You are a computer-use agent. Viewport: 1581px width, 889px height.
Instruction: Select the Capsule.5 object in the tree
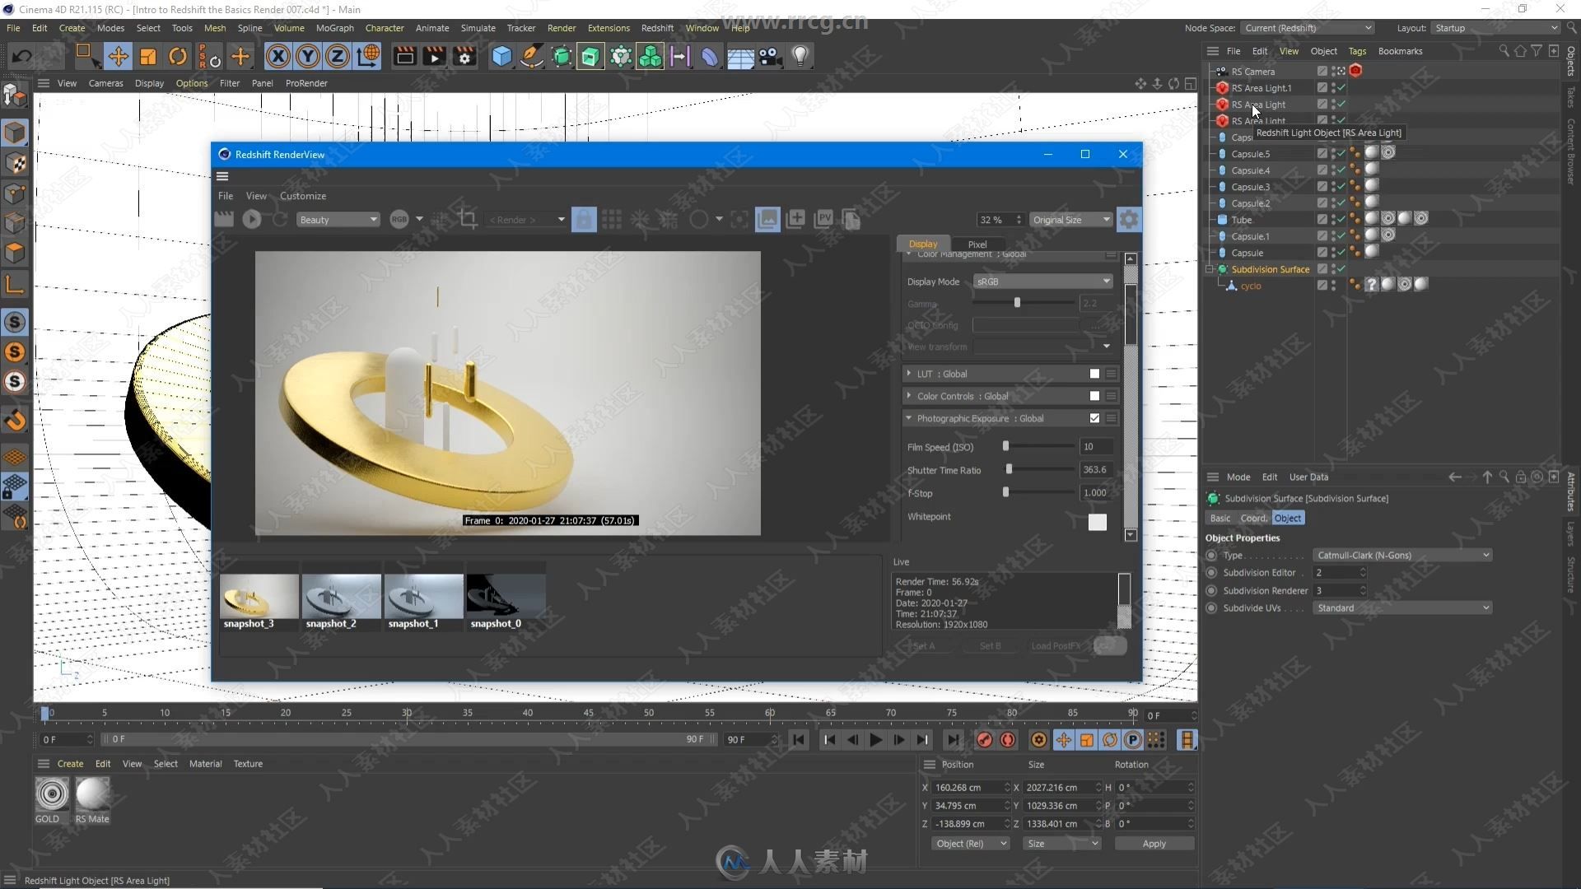tap(1250, 154)
